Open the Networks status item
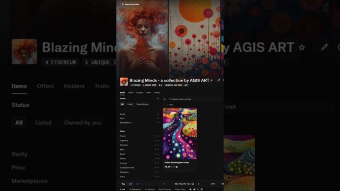Screen dimensions: 340x191 (150, 189)
